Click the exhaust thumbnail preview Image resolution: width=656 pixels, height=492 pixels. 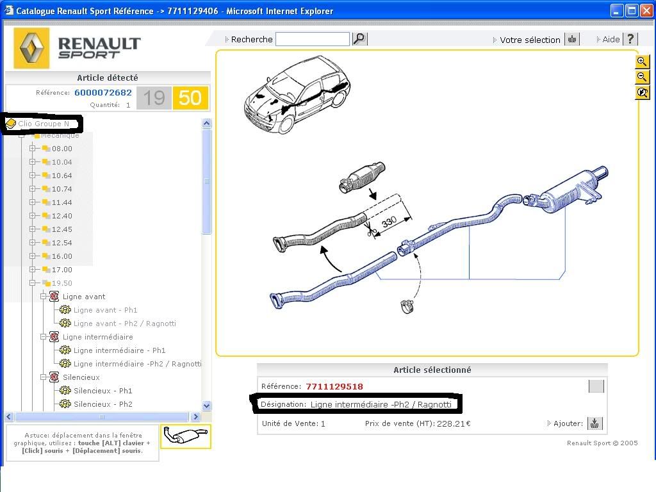(186, 436)
